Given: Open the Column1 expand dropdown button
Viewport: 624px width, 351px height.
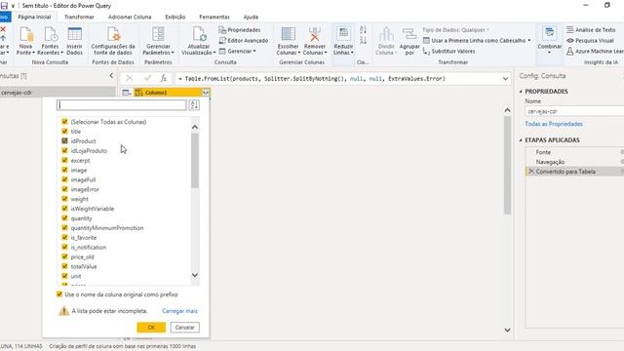Looking at the screenshot, I should click(206, 93).
